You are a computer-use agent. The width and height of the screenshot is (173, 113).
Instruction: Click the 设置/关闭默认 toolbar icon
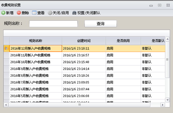coord(74,13)
